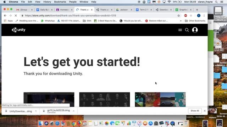
Task: Launch Siri from the Dock
Action: [x=46, y=123]
